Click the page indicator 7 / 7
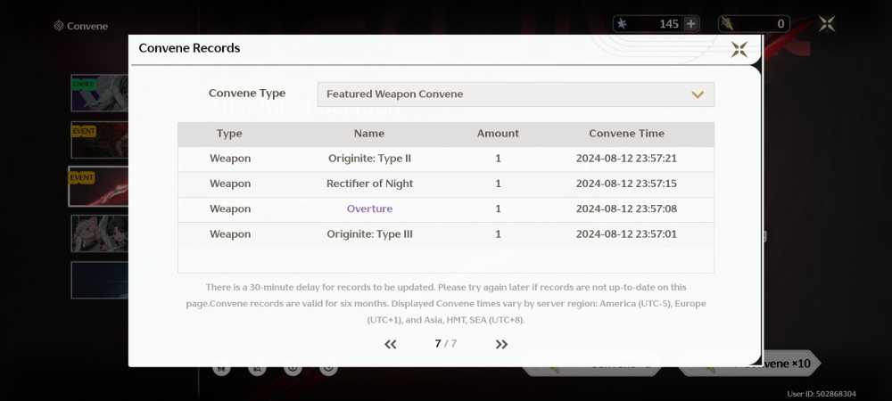Viewport: 892px width, 401px height. pyautogui.click(x=445, y=344)
